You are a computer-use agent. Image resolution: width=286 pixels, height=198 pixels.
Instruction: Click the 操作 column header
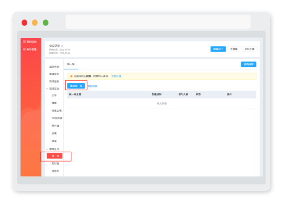pos(229,95)
